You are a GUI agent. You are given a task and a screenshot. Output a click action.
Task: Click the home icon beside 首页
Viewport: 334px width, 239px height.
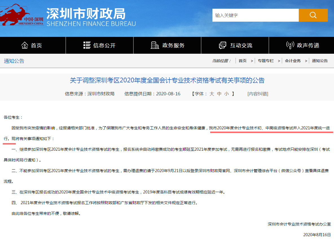pyautogui.click(x=25, y=45)
